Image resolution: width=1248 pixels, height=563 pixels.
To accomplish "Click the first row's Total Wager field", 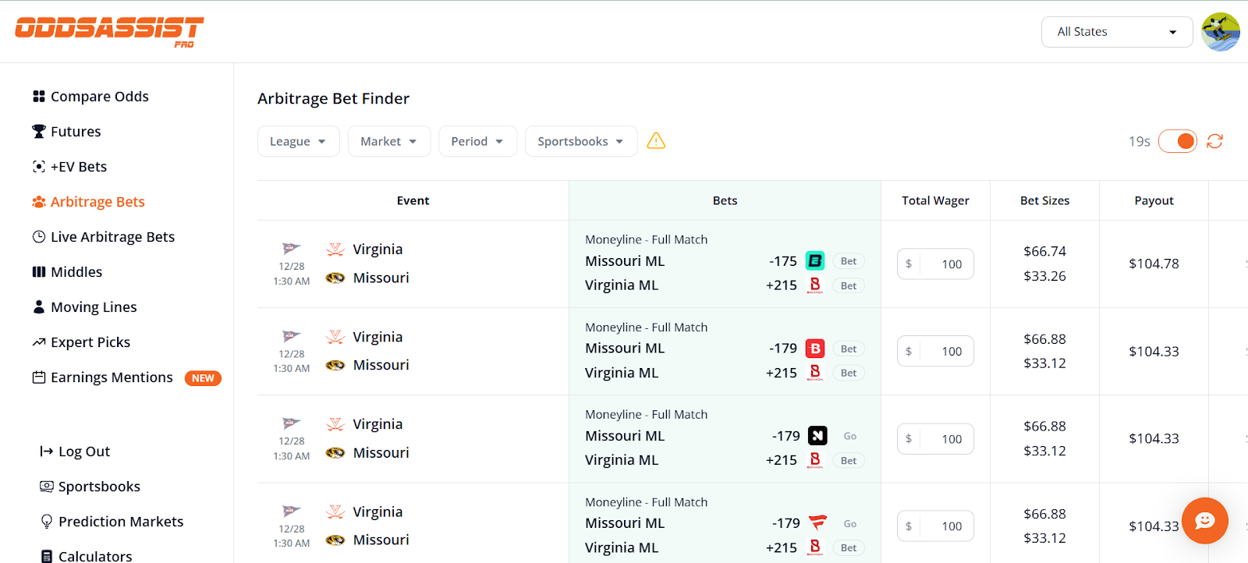I will coord(944,264).
